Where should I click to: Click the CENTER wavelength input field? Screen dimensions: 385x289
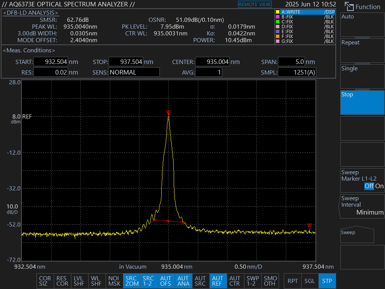point(212,62)
